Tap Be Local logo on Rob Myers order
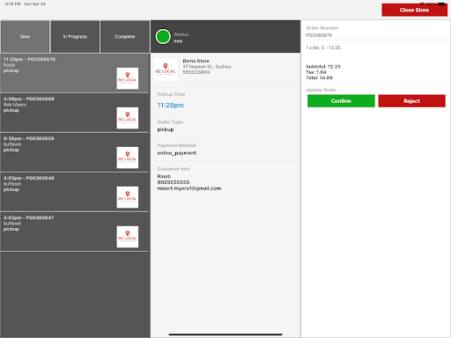Image resolution: width=451 pixels, height=338 pixels. point(128,118)
